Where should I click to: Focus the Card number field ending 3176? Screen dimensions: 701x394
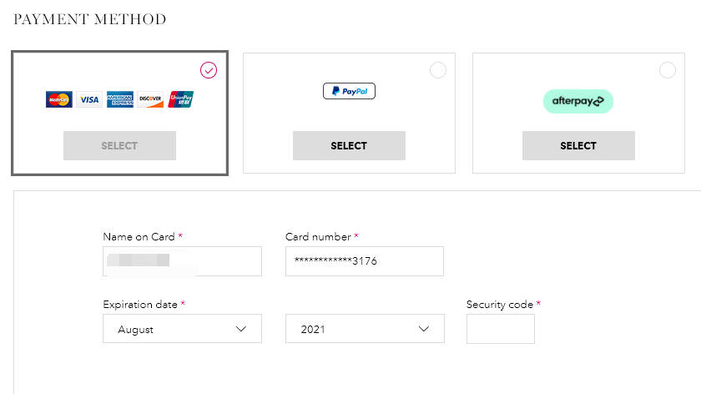pos(365,261)
